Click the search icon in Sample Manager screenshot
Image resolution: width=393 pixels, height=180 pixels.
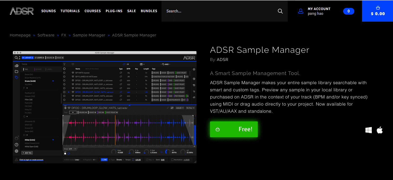click(x=16, y=58)
